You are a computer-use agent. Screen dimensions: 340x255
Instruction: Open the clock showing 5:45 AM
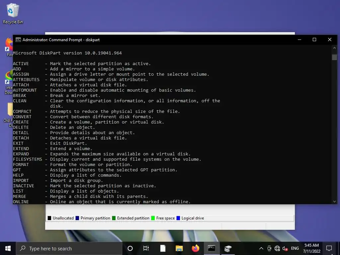(x=311, y=248)
